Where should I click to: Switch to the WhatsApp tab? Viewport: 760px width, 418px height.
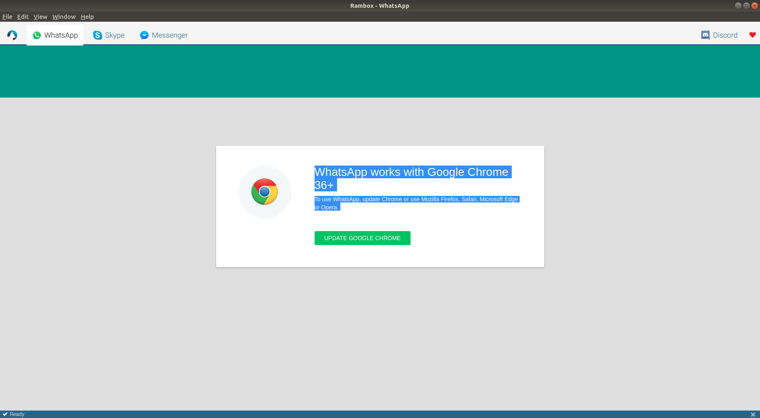click(55, 35)
